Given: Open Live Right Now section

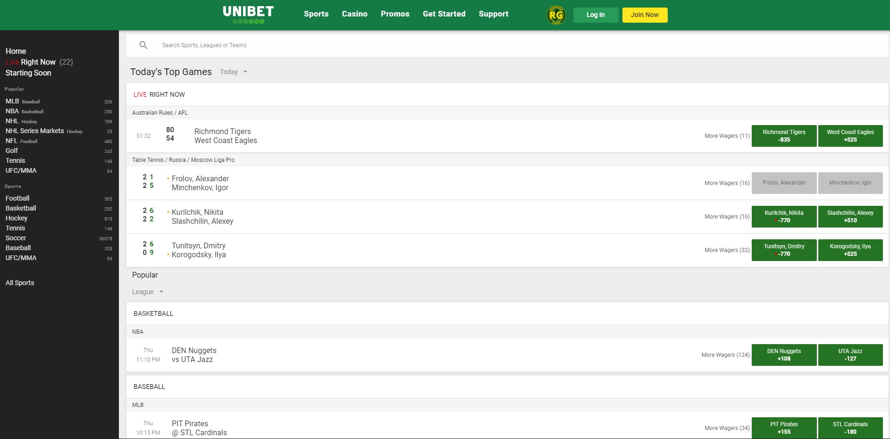Looking at the screenshot, I should coord(39,62).
